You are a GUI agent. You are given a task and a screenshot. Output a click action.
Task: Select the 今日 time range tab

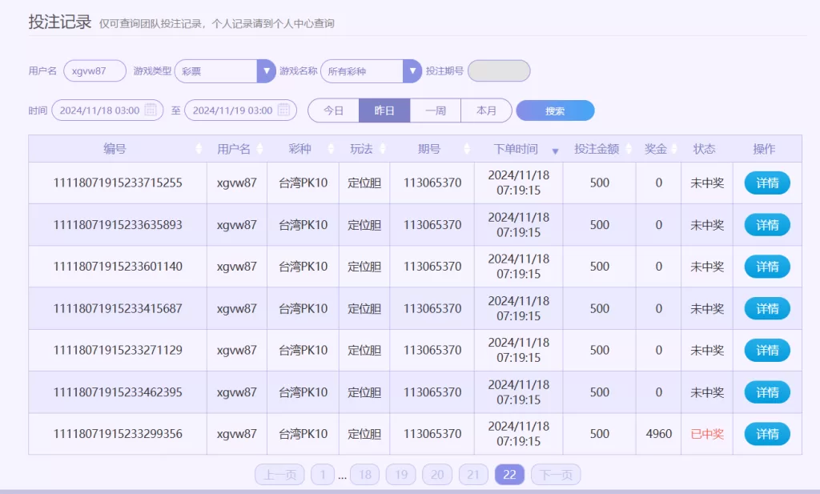click(334, 110)
